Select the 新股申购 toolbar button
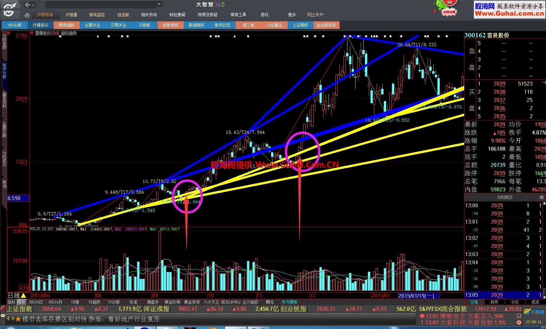Screen dimensions: 546x329 (171, 25)
